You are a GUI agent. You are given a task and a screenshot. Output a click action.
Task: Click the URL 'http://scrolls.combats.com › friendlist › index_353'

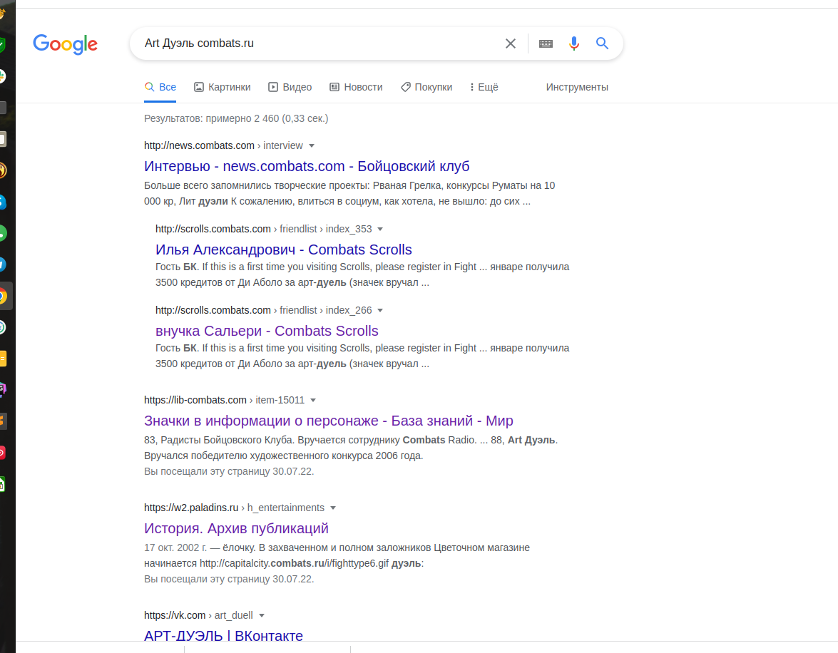pyautogui.click(x=263, y=229)
